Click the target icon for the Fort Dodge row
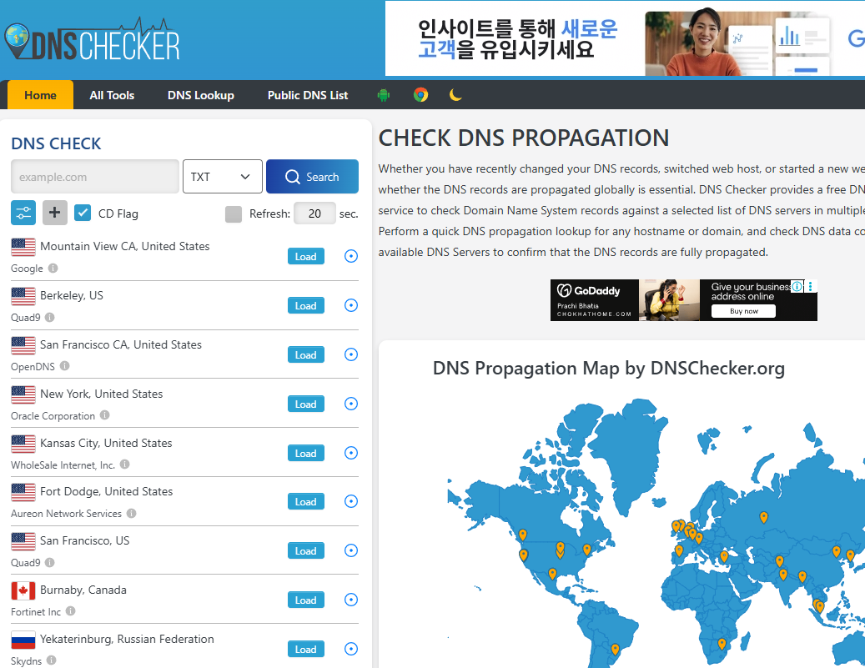The width and height of the screenshot is (865, 668). click(x=351, y=501)
